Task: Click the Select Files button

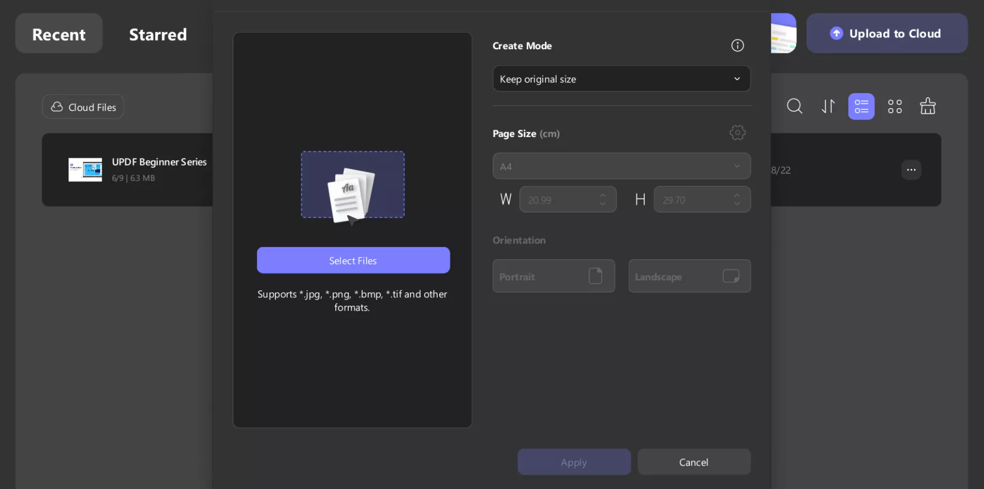Action: click(352, 260)
